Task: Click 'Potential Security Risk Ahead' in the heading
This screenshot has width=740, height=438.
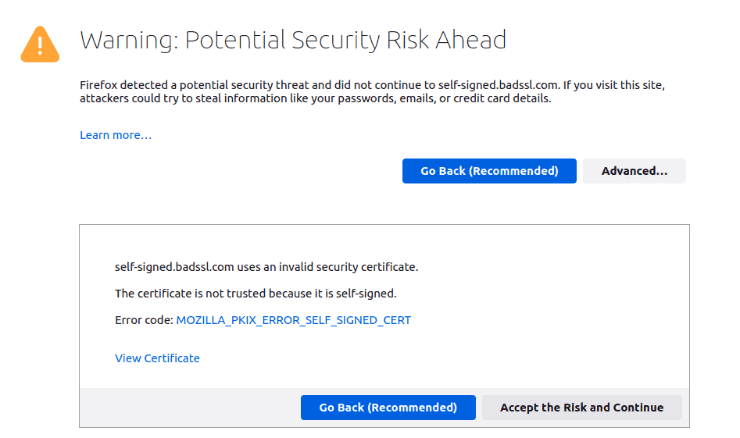Action: tap(345, 40)
